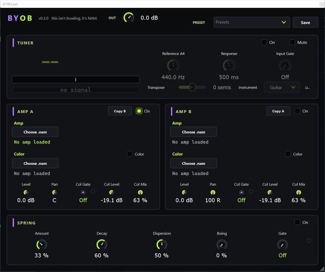The image size is (325, 272).
Task: Click the tuner pitch meter bar
Action: [76, 80]
